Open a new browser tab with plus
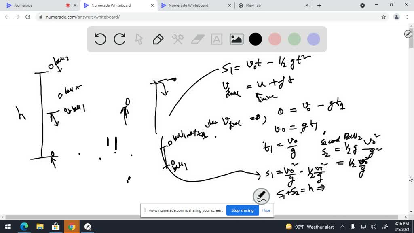This screenshot has width=414, height=233. 319,6
